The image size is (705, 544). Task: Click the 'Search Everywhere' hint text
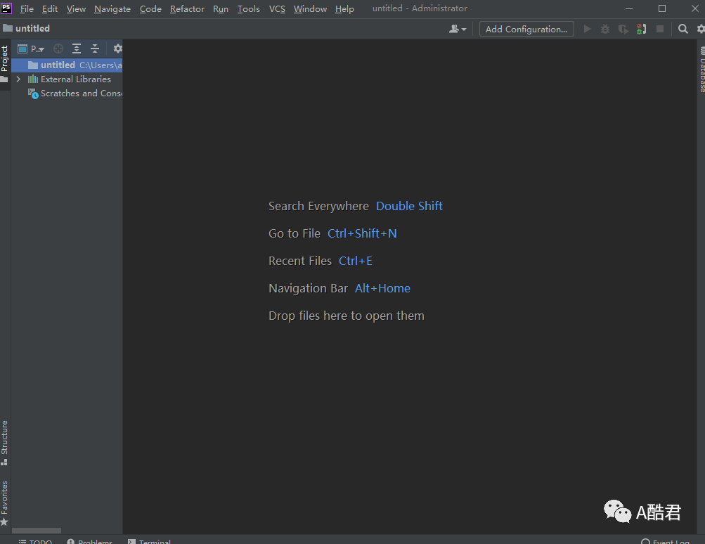(x=319, y=206)
